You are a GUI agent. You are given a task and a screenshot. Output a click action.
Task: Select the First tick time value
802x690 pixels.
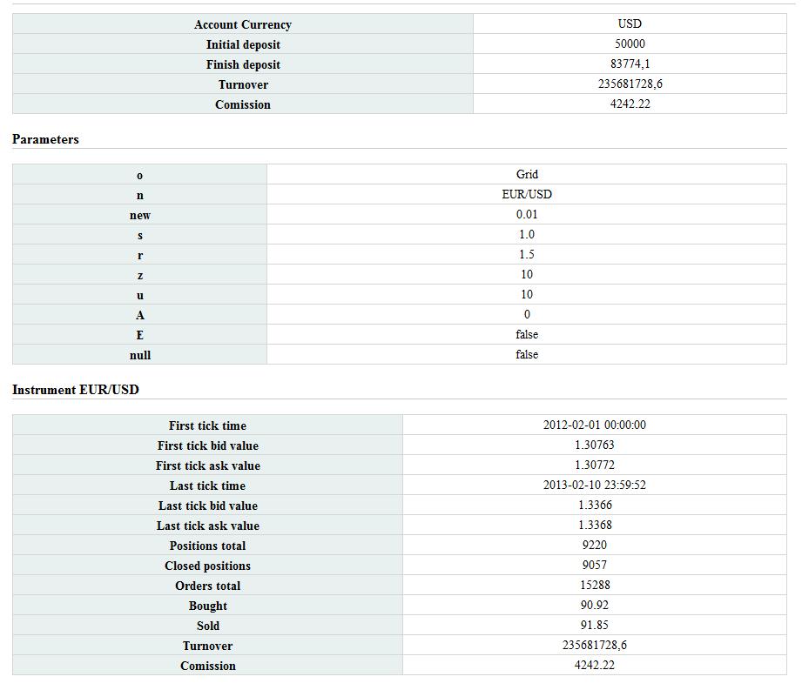594,425
